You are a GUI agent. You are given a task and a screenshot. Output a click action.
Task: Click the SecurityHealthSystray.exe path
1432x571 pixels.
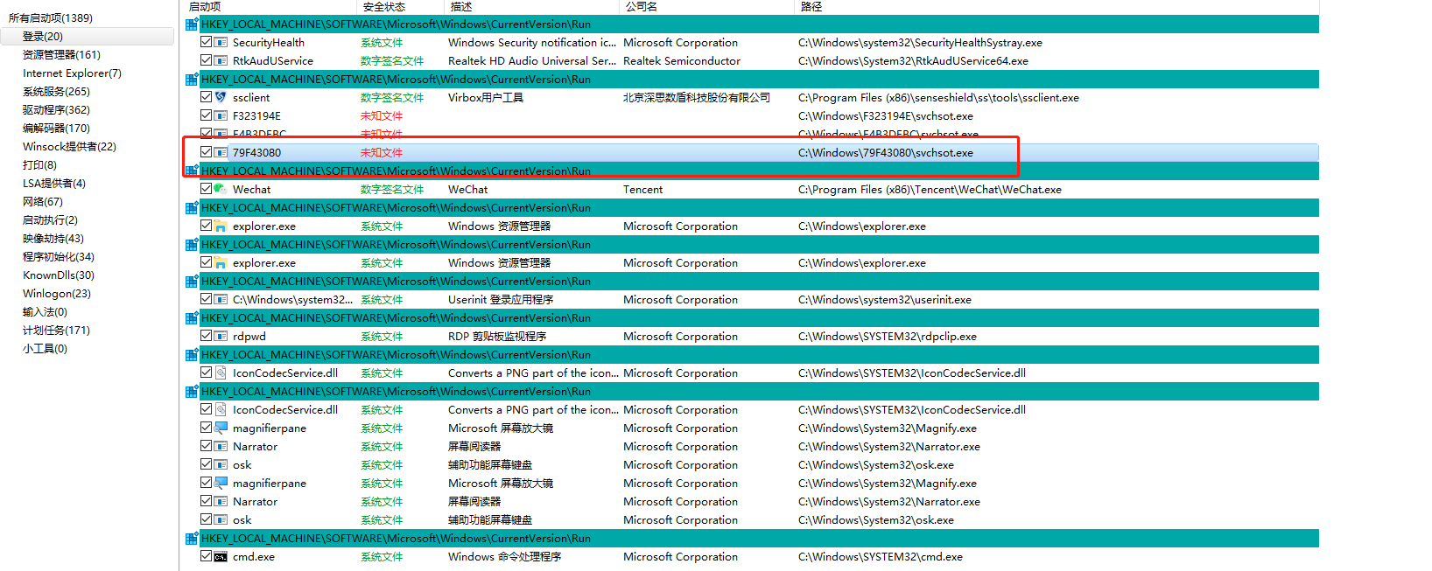click(x=920, y=42)
